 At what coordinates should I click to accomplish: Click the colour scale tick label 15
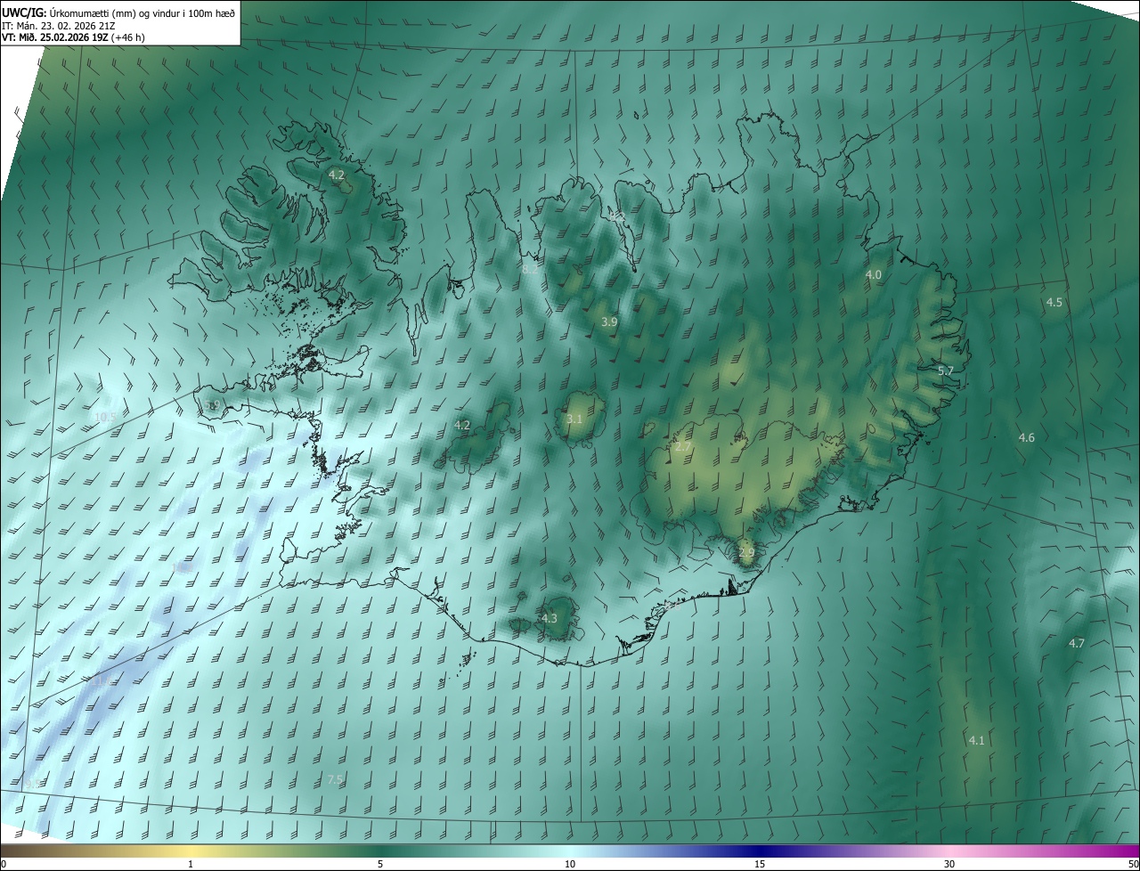pos(760,865)
